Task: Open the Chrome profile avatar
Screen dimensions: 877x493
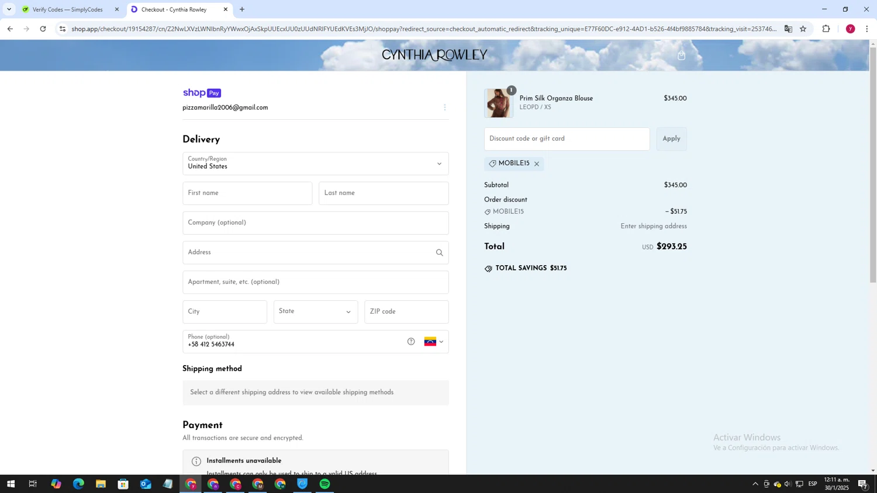Action: [851, 29]
